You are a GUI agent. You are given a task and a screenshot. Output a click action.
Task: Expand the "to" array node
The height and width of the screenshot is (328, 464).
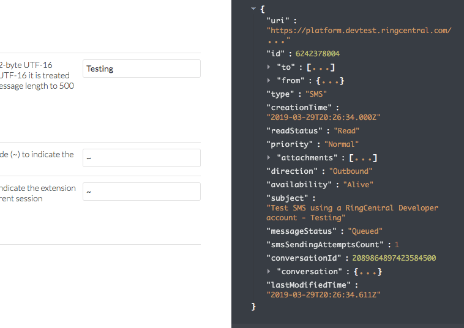269,67
